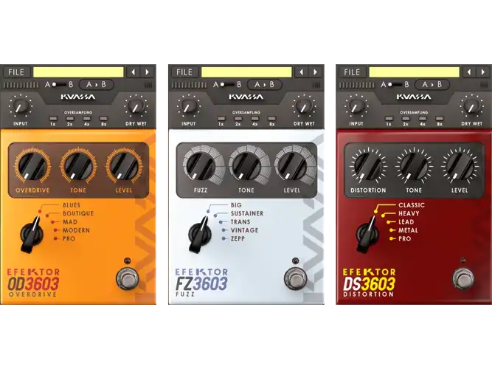This screenshot has width=492, height=369.
Task: Stomp the bypass footswitch on FZ3603 Fuzz
Action: tap(295, 278)
